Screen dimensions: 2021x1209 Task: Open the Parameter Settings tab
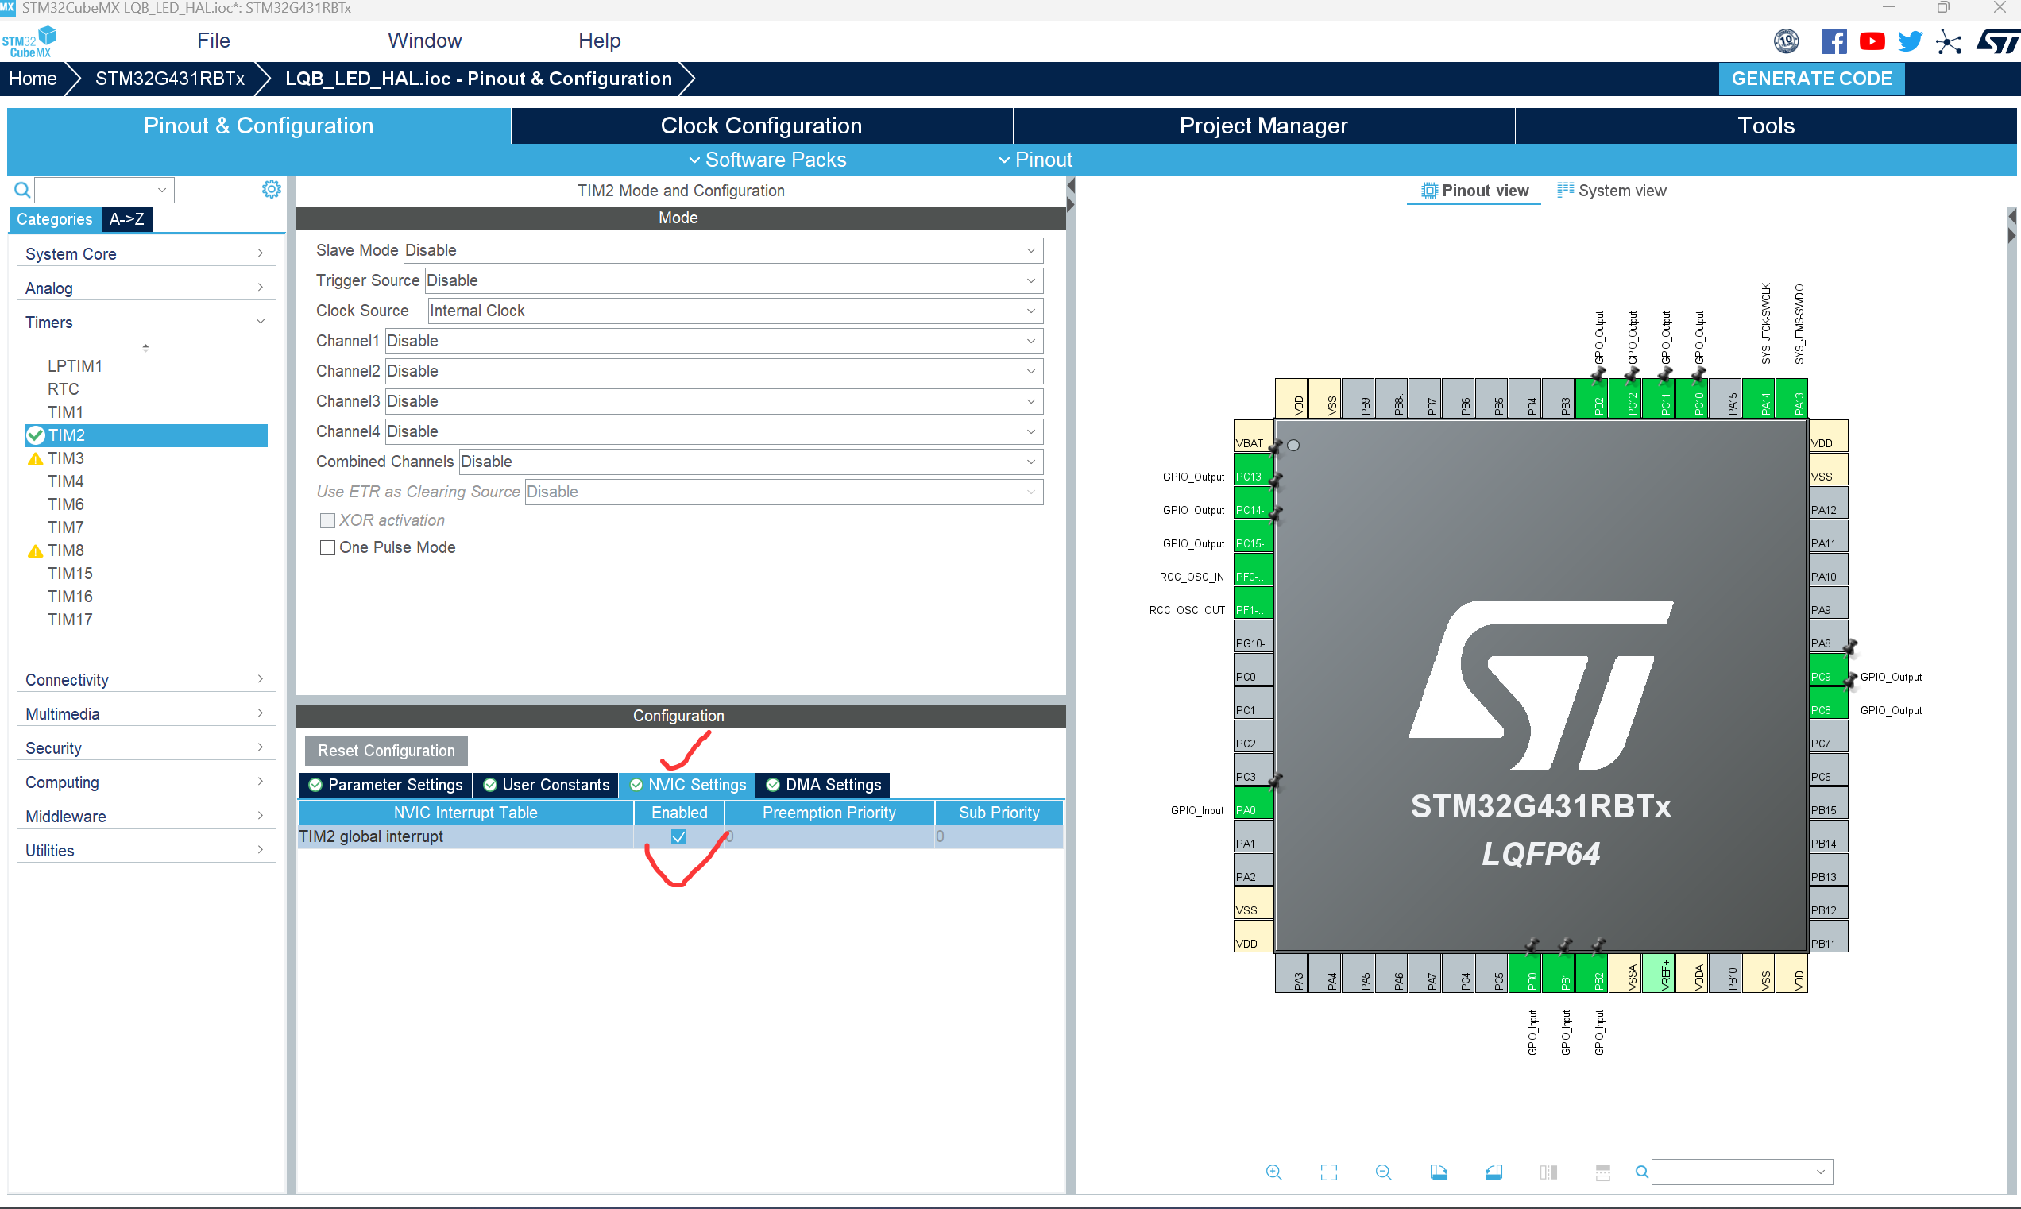pyautogui.click(x=385, y=785)
